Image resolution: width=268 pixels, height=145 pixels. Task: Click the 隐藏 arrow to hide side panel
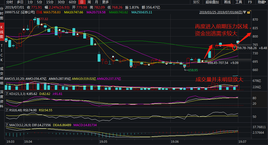(x=262, y=2)
